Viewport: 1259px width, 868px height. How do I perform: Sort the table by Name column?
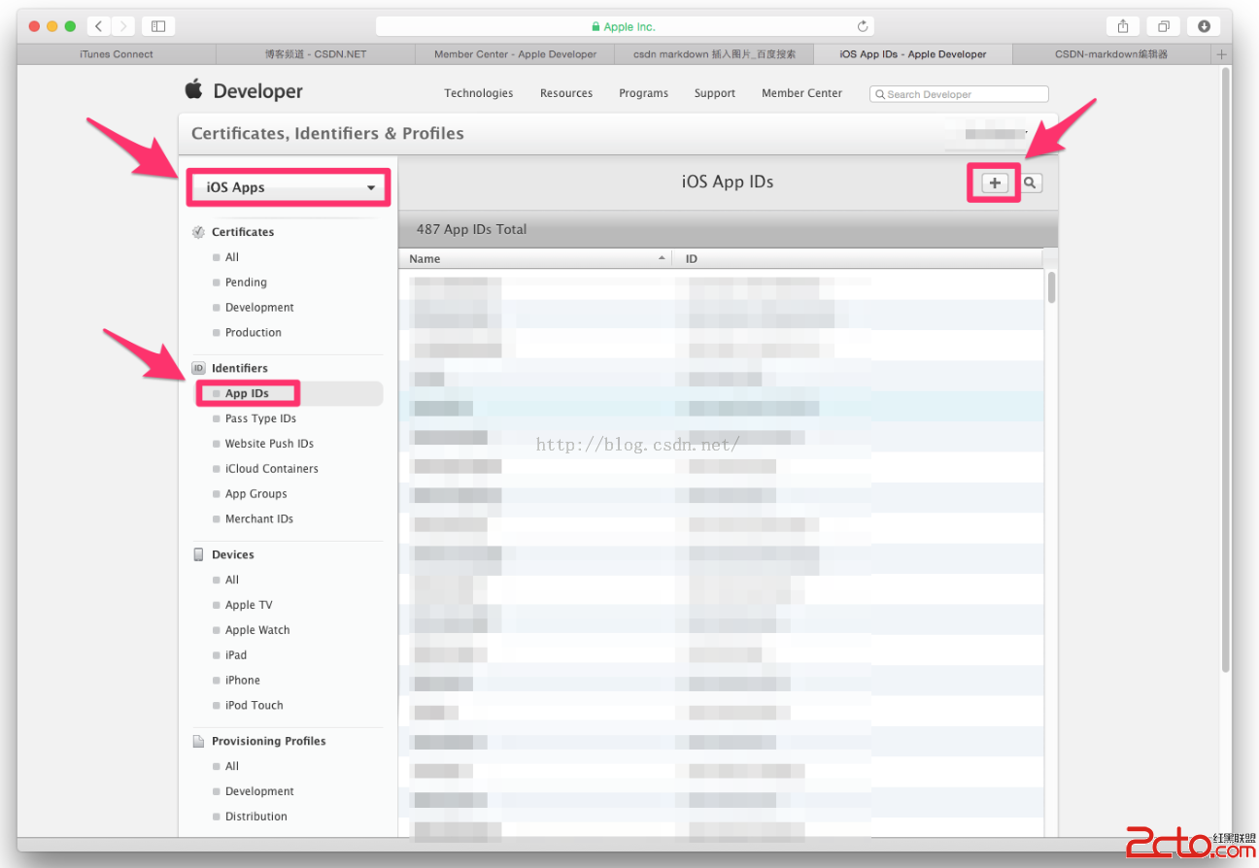click(535, 258)
